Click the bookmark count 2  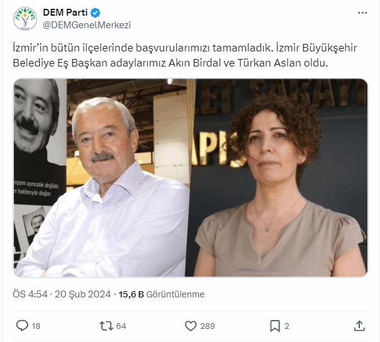(x=287, y=326)
